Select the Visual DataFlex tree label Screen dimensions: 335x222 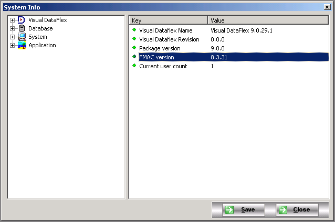click(x=48, y=20)
